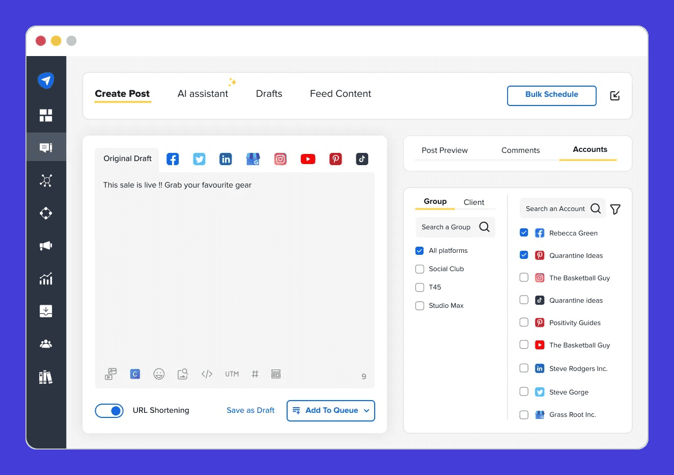Click the Search an Account field

(x=563, y=208)
